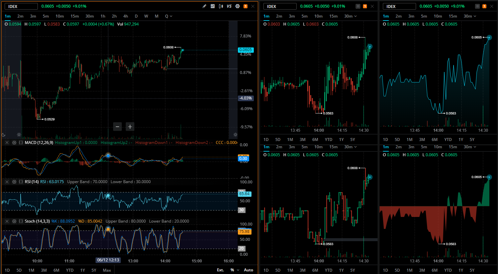Click the blue crosshair marker on MACD line
498x274 pixels.
coord(108,155)
